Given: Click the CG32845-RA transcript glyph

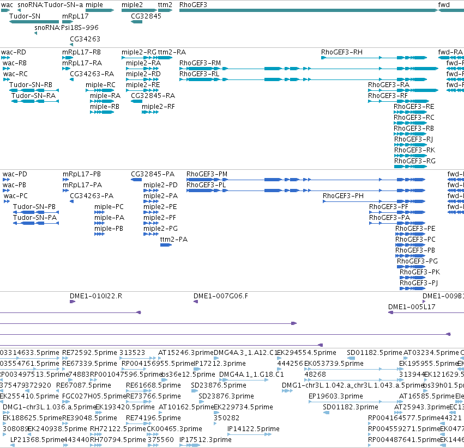Looking at the screenshot, I should (x=136, y=101).
